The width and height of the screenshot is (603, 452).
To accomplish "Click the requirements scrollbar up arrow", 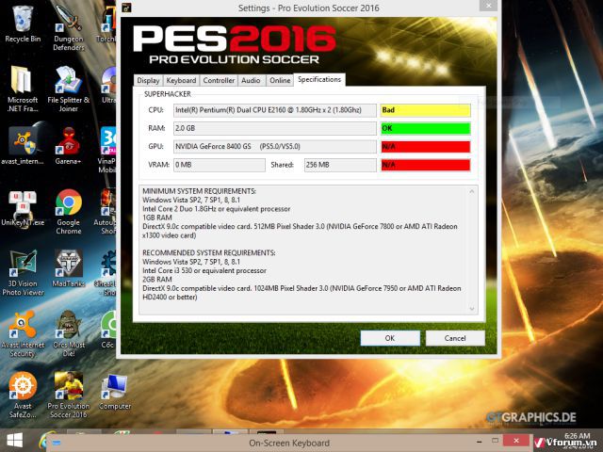I will click(x=472, y=191).
